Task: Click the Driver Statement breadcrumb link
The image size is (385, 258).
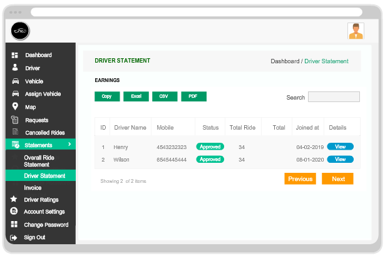Action: tap(326, 61)
